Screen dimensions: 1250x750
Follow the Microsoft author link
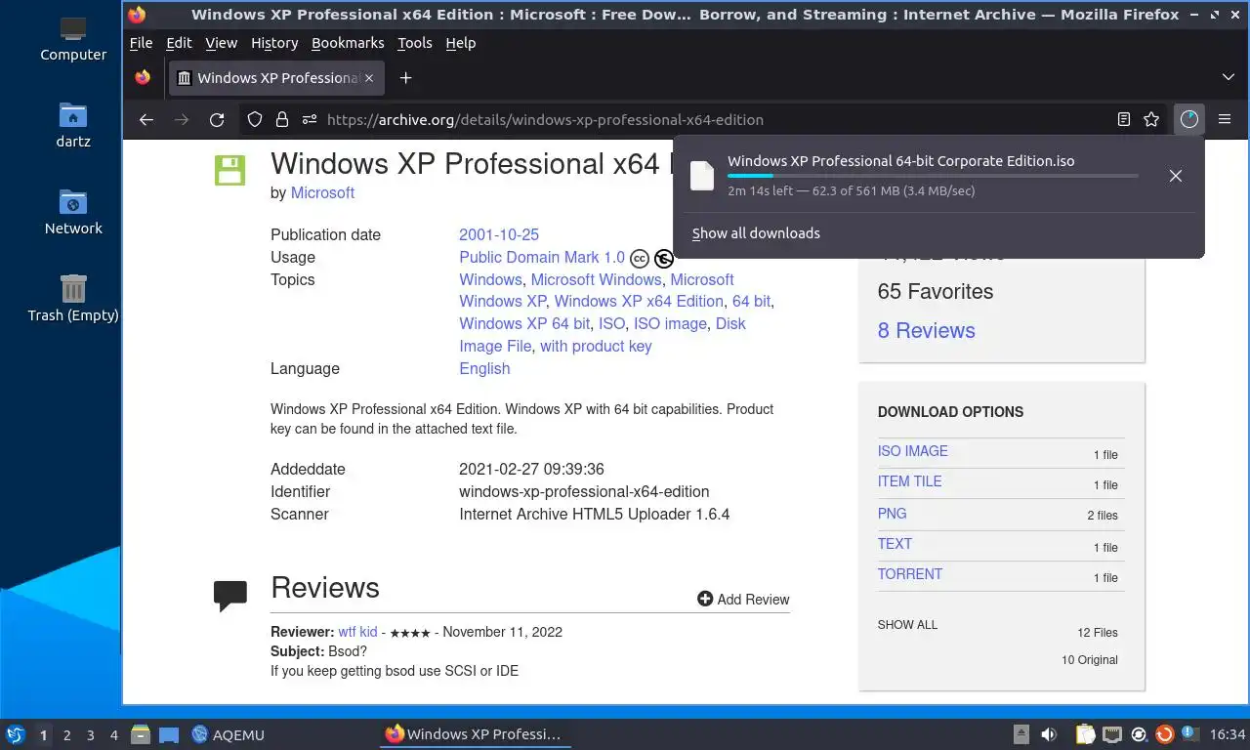pyautogui.click(x=322, y=192)
